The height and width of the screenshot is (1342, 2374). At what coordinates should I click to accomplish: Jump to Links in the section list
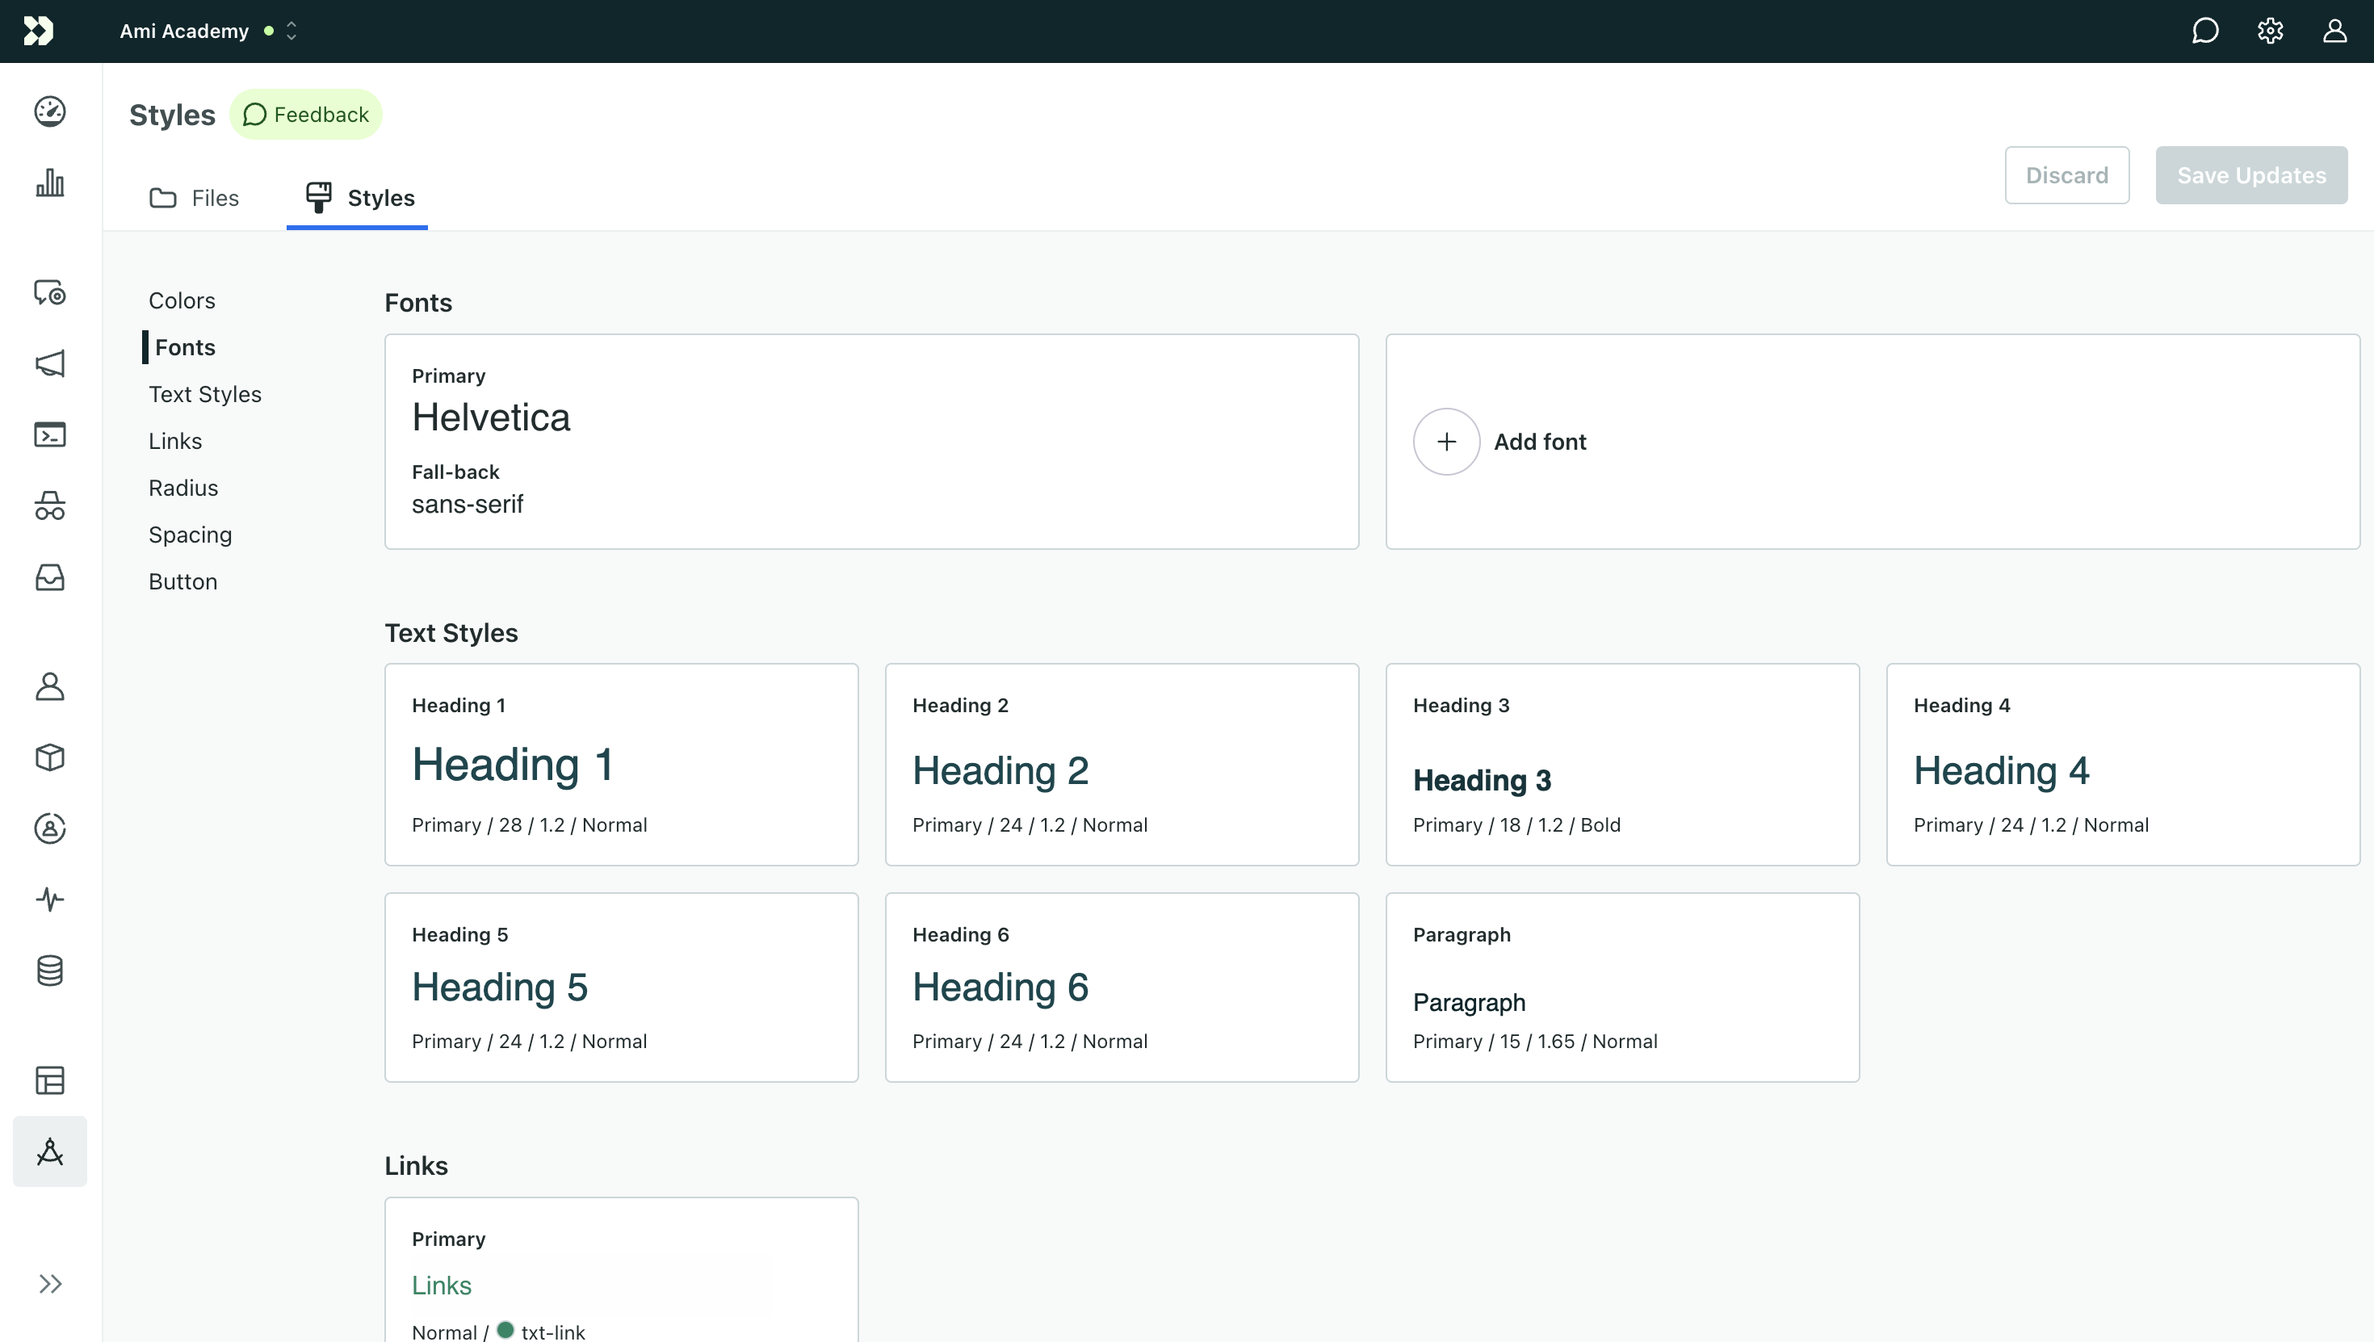click(x=175, y=442)
